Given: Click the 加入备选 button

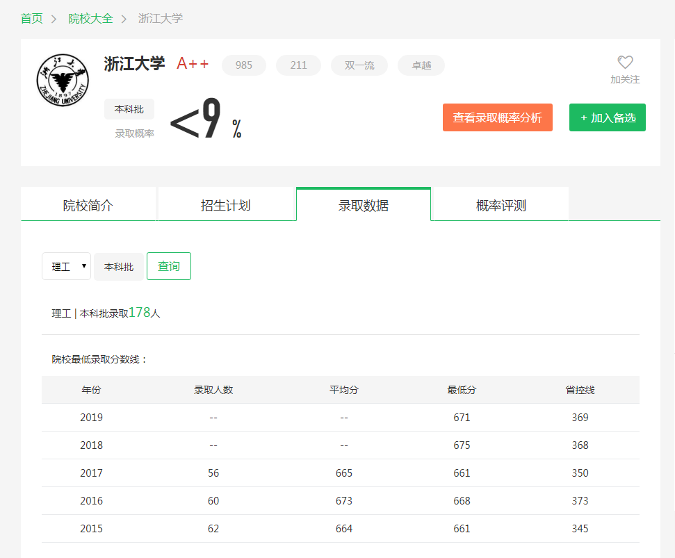Looking at the screenshot, I should (x=607, y=117).
